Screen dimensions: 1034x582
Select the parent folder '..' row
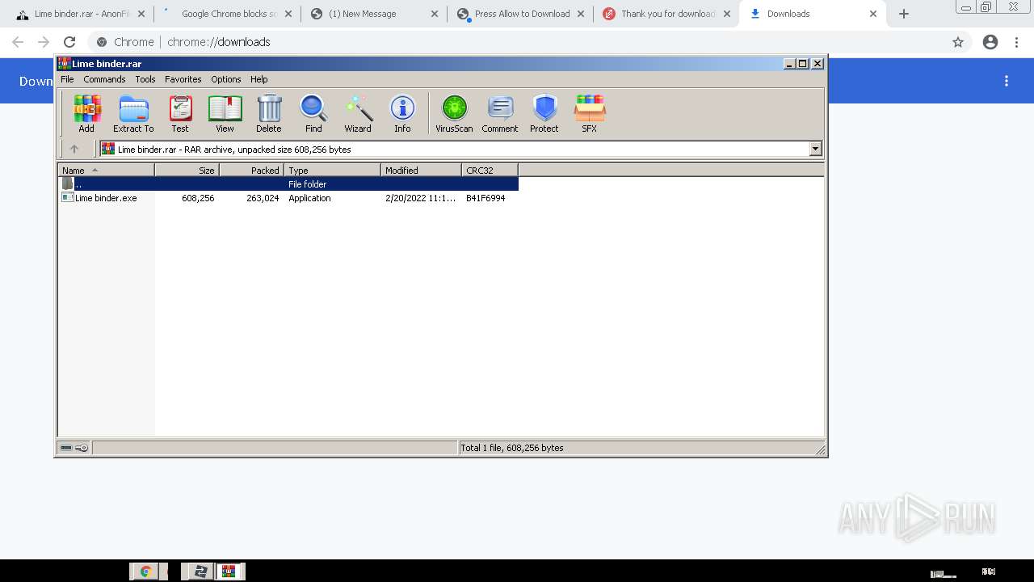[288, 184]
